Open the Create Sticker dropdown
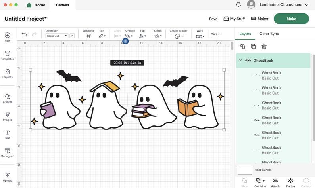 tap(179, 36)
